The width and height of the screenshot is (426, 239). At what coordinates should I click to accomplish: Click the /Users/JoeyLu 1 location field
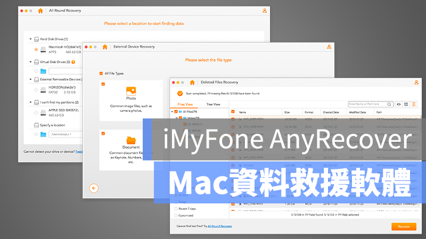tap(65, 134)
